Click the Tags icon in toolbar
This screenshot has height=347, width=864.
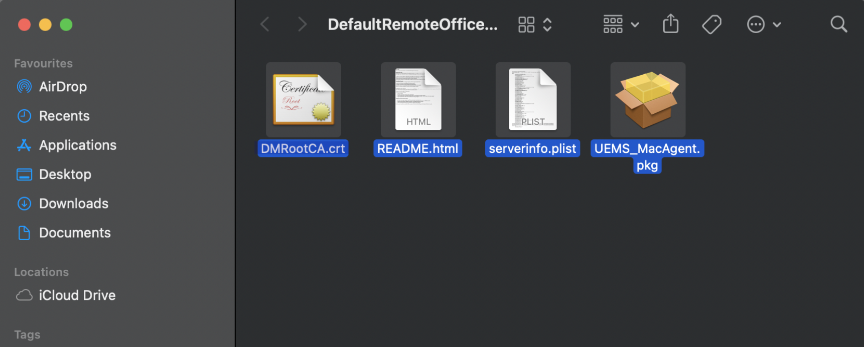[x=711, y=24]
